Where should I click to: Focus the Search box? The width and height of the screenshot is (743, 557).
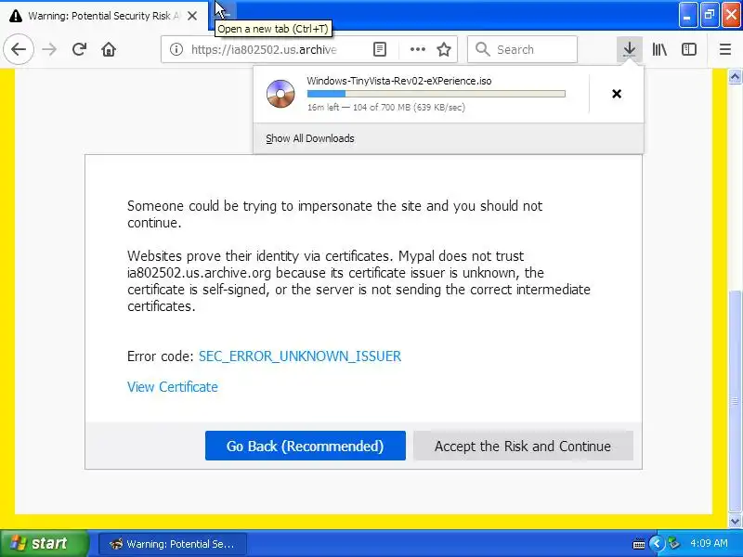point(522,49)
